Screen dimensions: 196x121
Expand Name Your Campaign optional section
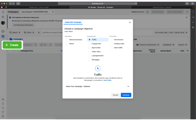click(98, 86)
